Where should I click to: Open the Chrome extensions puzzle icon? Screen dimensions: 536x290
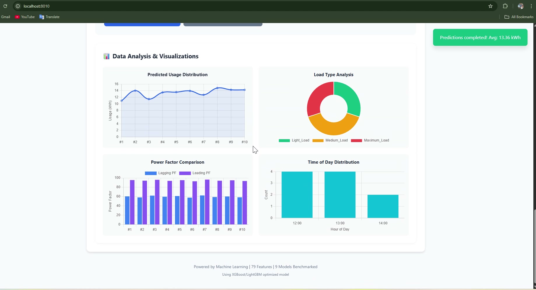coord(505,6)
